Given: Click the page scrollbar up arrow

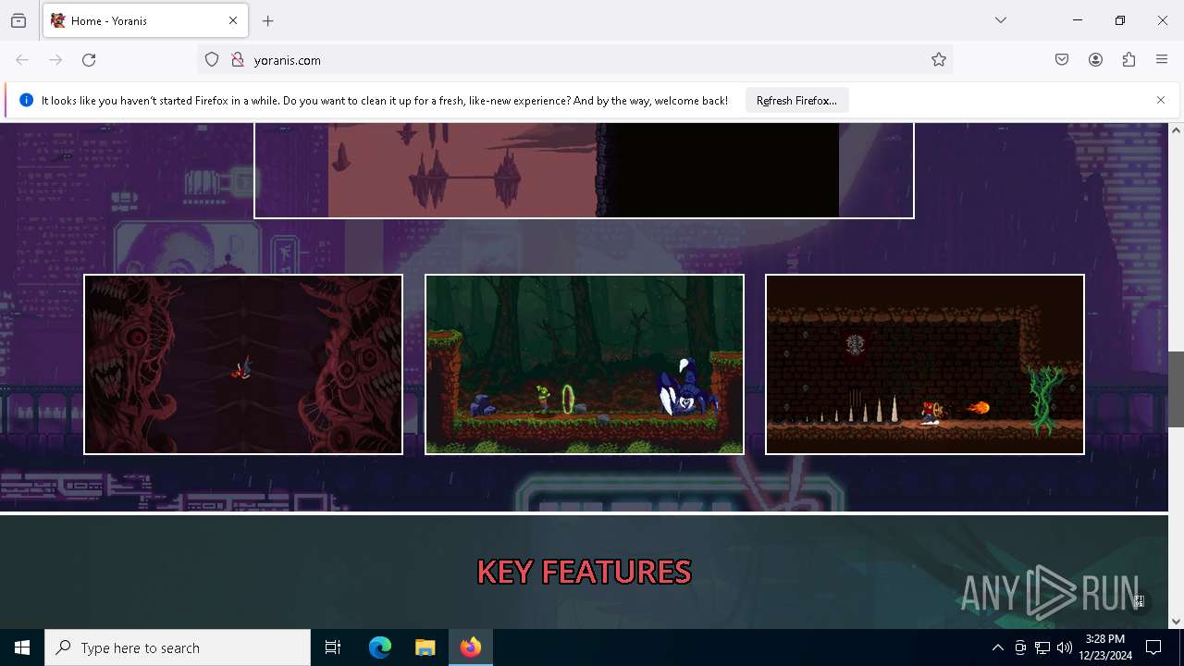Looking at the screenshot, I should point(1176,130).
